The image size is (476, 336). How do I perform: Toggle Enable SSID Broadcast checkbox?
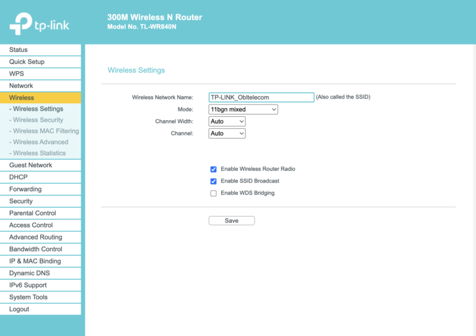click(213, 181)
